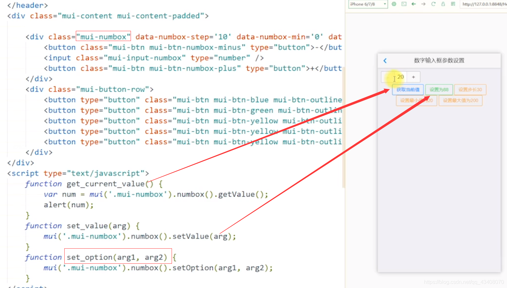Click the script type="text/javascript" line

(78, 173)
